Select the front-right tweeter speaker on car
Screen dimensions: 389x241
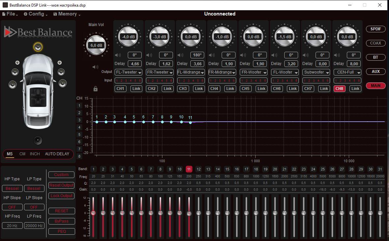pyautogui.click(x=60, y=63)
